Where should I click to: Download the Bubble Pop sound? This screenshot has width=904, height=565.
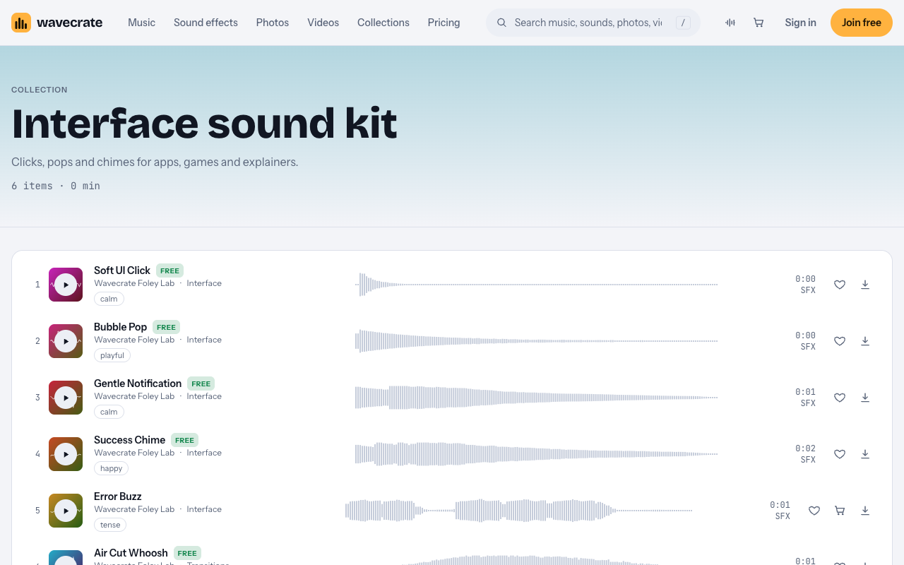click(865, 341)
